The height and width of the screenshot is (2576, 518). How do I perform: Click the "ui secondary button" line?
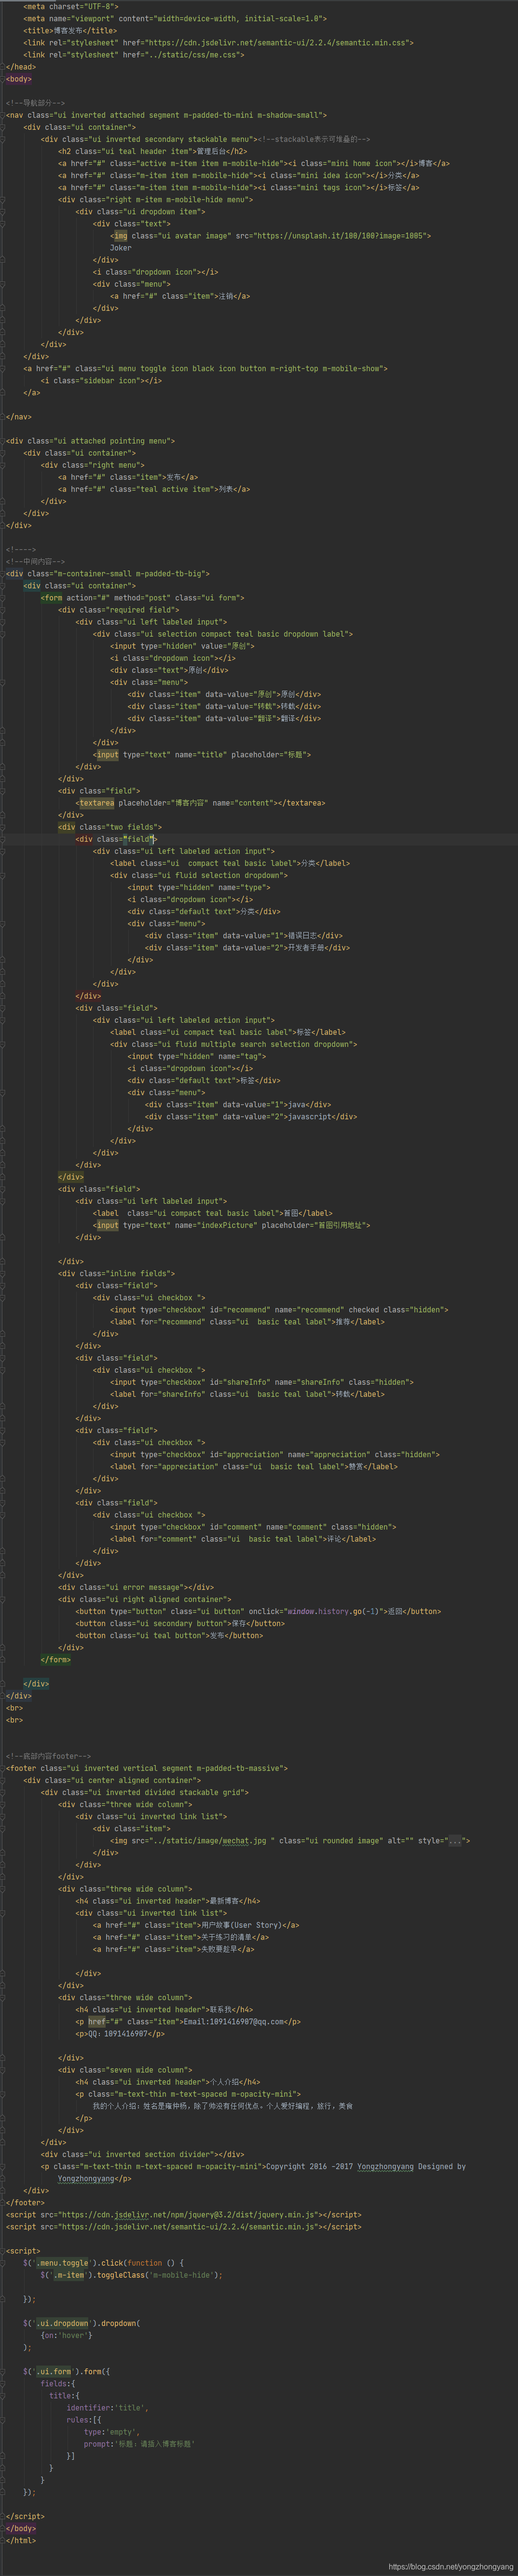point(180,1624)
